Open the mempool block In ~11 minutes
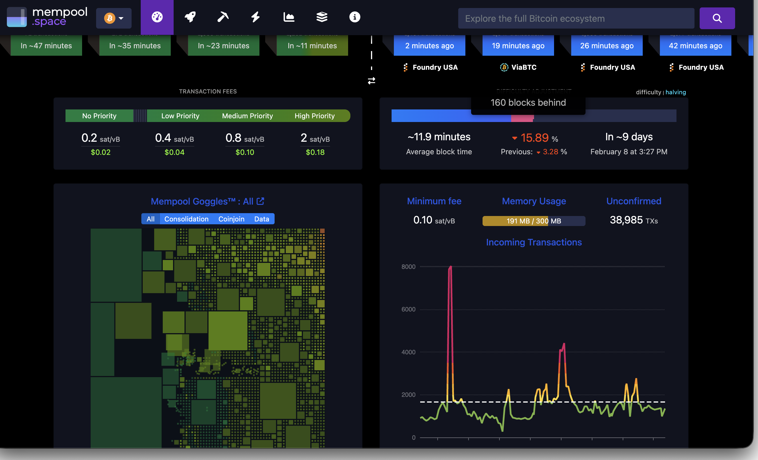This screenshot has width=758, height=460. coord(312,45)
